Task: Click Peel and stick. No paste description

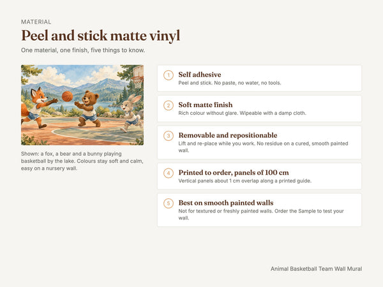Action: point(230,83)
